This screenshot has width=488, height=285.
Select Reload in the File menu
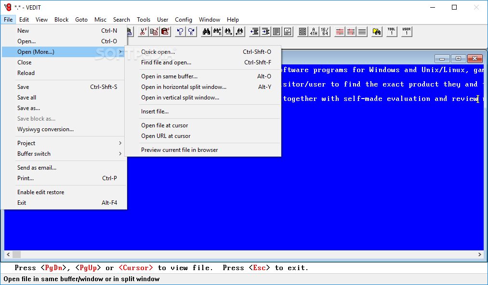pos(64,73)
